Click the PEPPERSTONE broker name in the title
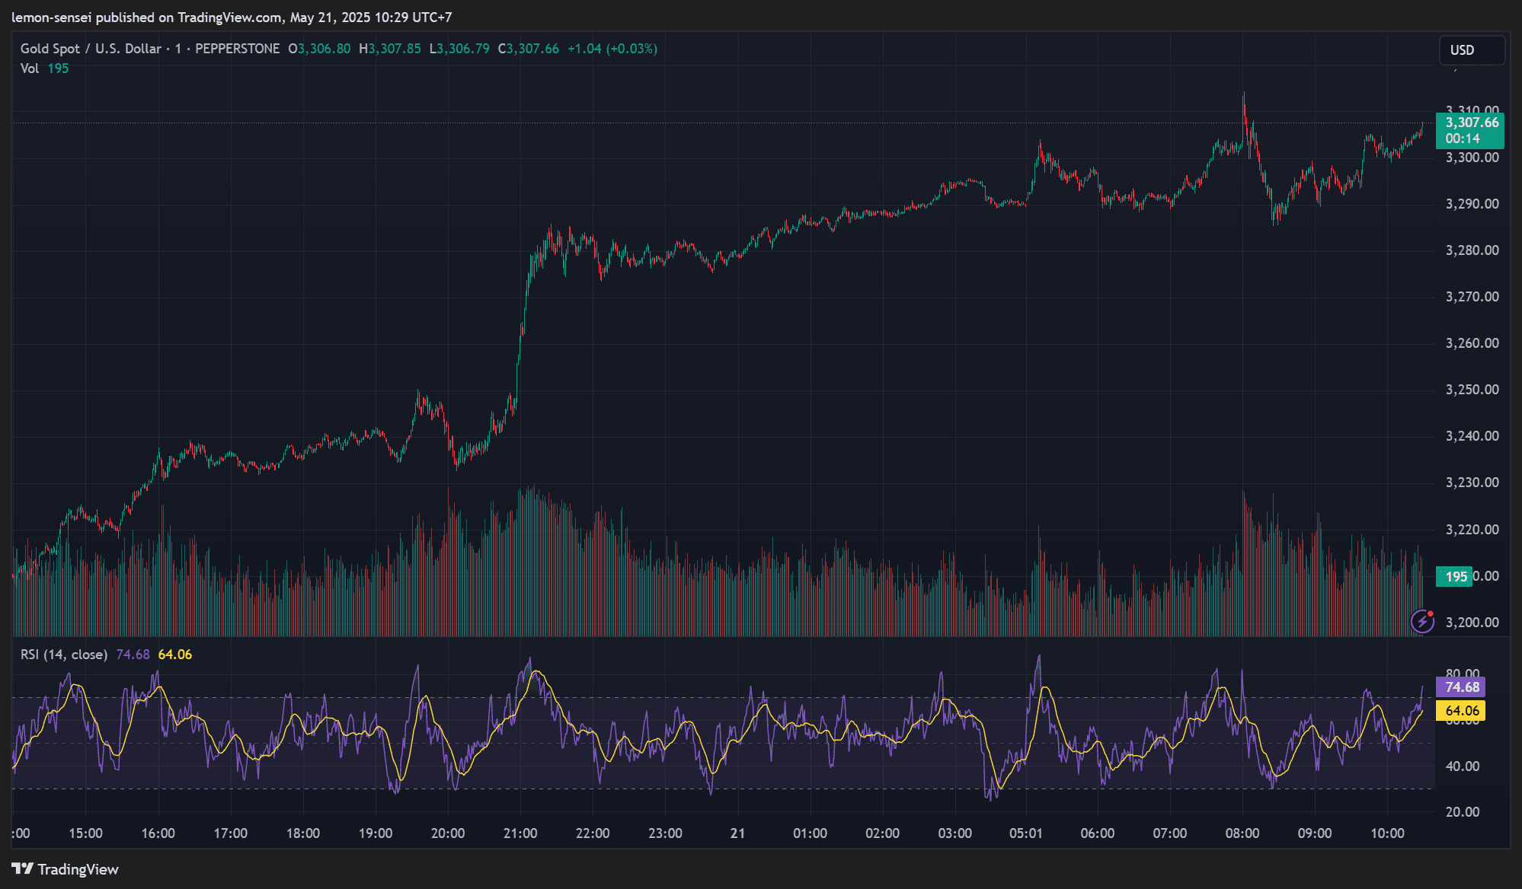This screenshot has width=1522, height=889. [237, 49]
